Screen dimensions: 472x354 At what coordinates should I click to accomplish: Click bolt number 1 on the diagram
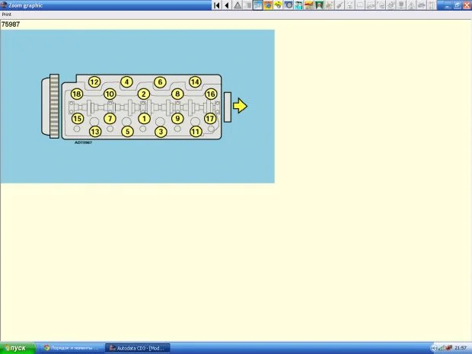pos(143,118)
